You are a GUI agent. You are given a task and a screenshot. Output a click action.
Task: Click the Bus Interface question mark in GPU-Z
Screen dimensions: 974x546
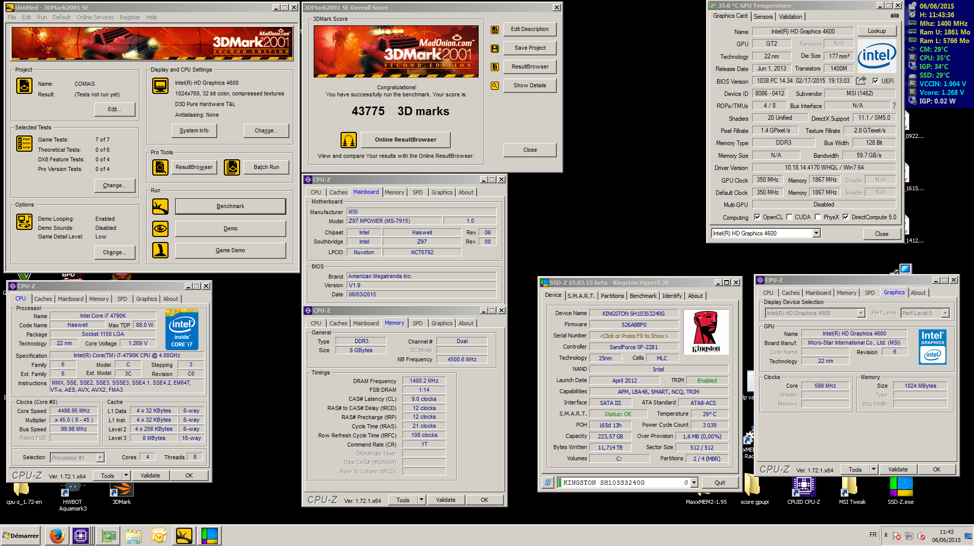click(894, 106)
